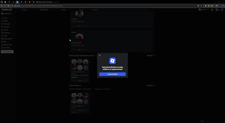Image resolution: width=225 pixels, height=123 pixels.
Task: Open the Charts page
Action: [24, 10]
